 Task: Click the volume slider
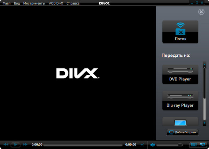[x=170, y=144]
